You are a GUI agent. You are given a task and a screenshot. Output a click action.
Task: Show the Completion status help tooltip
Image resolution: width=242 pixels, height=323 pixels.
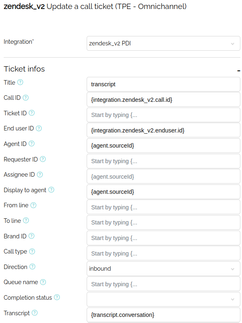point(57,297)
